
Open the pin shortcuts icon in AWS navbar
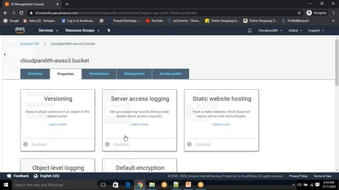coord(109,31)
